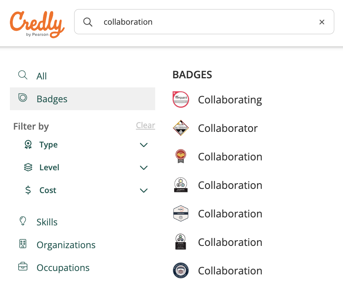The image size is (343, 282).
Task: Expand the Level filter dropdown
Action: (144, 168)
